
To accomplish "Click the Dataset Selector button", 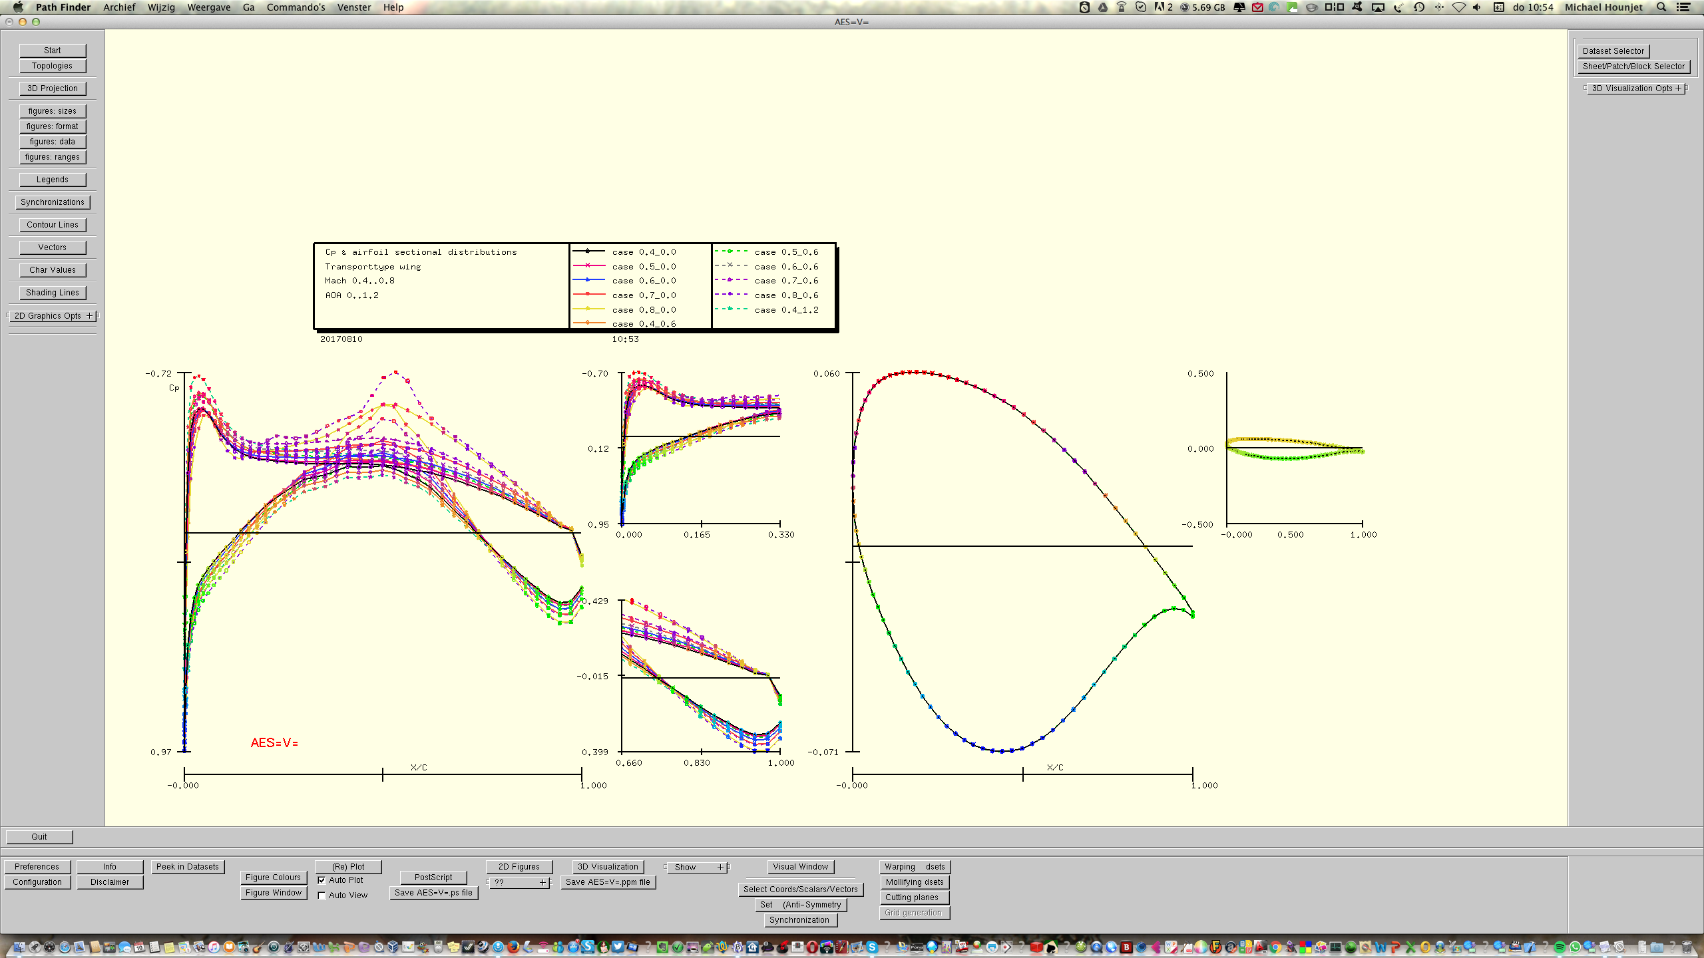I will coord(1613,51).
